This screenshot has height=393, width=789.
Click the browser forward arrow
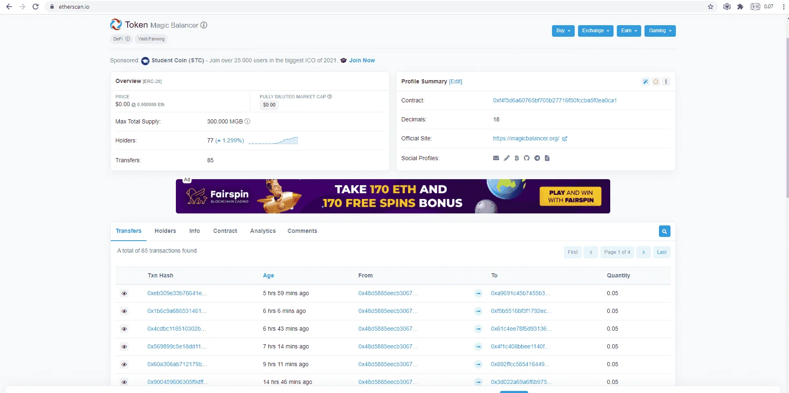click(x=22, y=7)
